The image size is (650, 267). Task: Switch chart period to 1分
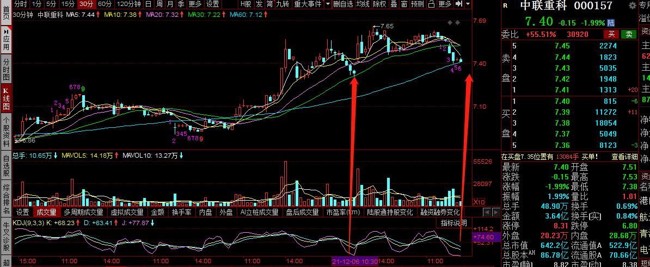click(x=36, y=4)
